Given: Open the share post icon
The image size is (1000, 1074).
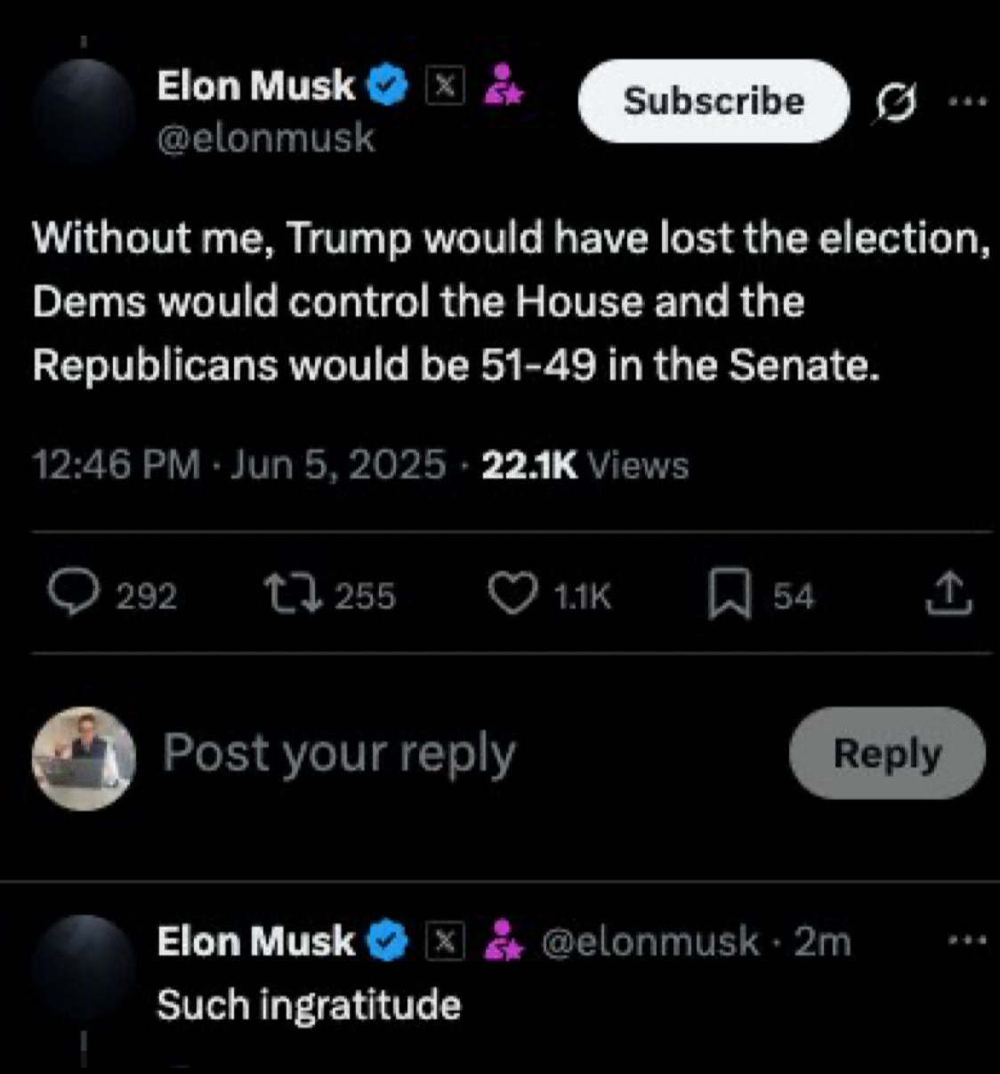Looking at the screenshot, I should pos(949,594).
